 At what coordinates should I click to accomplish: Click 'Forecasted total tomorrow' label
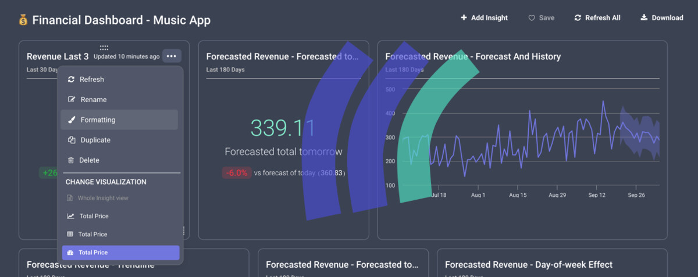pyautogui.click(x=283, y=152)
